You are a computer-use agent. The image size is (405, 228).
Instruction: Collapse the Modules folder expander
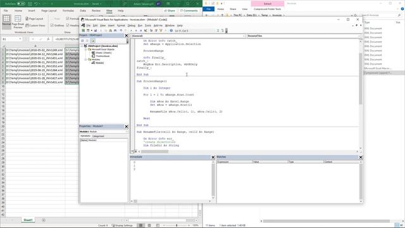coord(85,60)
